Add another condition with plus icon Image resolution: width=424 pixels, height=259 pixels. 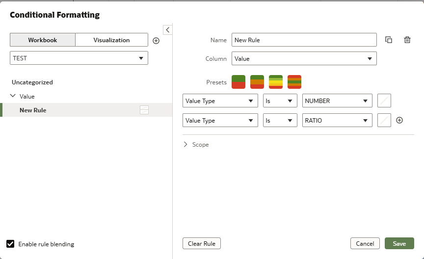click(399, 120)
